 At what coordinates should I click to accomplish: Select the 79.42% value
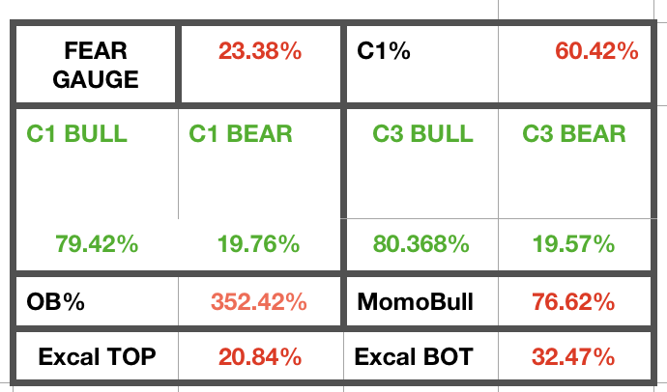coord(96,244)
